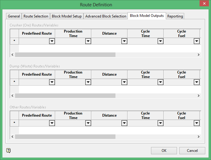Viewport: 211px width, 160px height.
Task: Click Dump table Cycle Time column header
Action: coord(146,74)
